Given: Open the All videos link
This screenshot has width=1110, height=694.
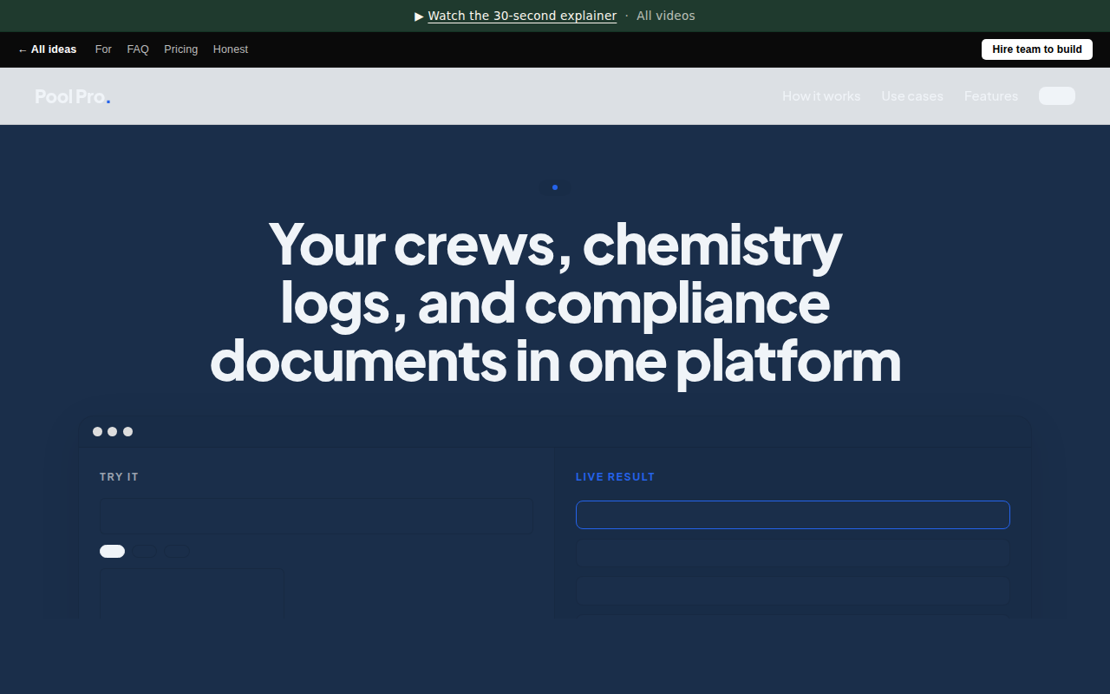Looking at the screenshot, I should click(x=666, y=16).
